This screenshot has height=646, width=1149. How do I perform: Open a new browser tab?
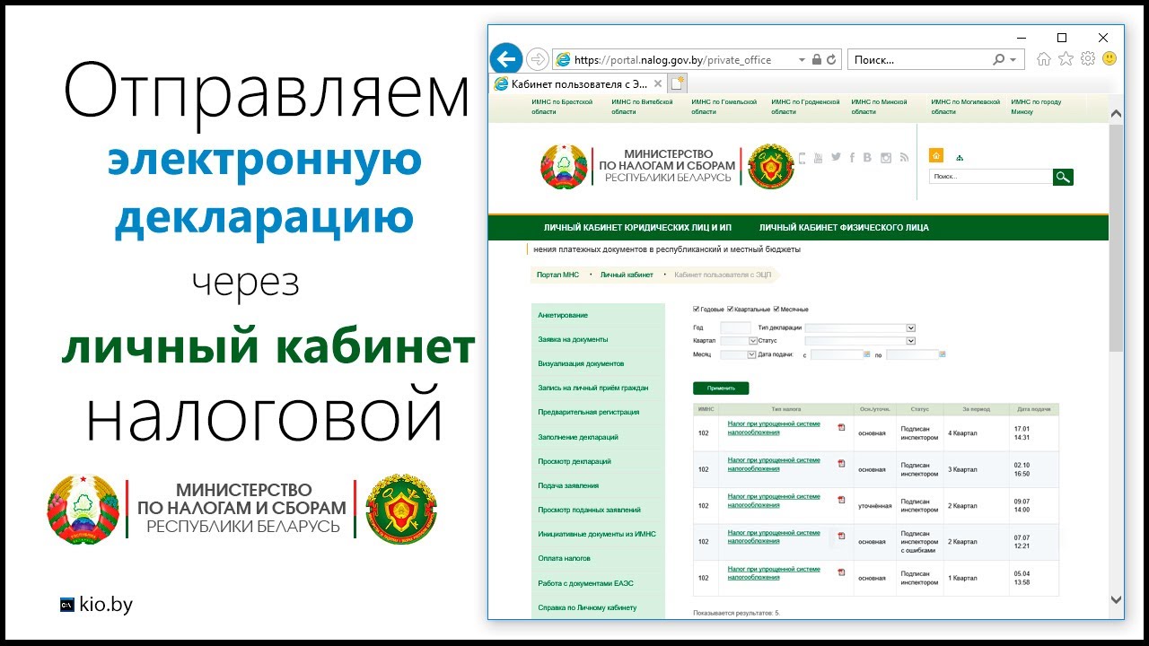coord(678,83)
